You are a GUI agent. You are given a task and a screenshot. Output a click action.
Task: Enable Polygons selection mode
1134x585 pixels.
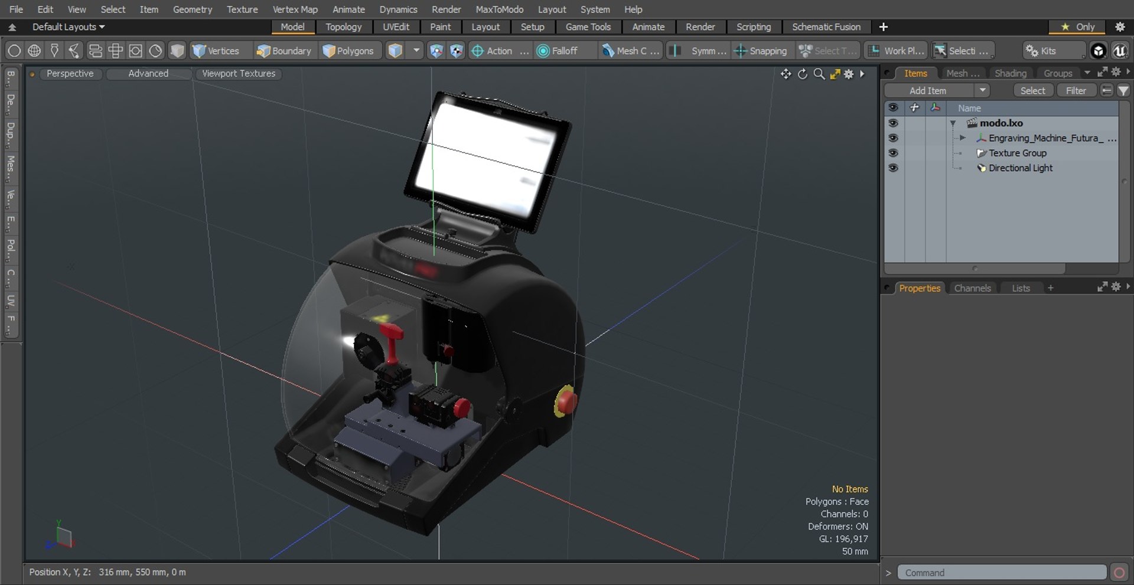click(348, 51)
